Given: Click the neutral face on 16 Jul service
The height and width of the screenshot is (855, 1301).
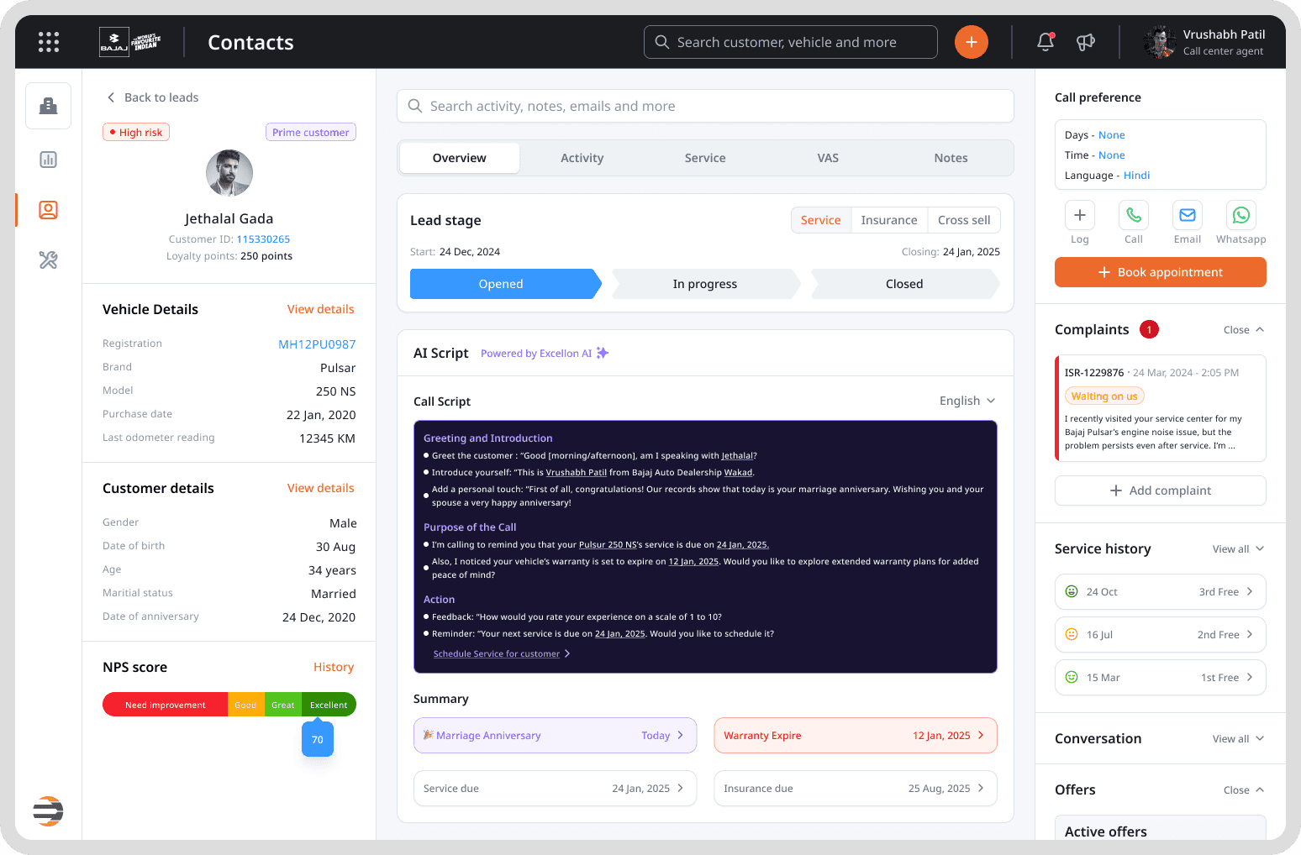Looking at the screenshot, I should click(1072, 634).
